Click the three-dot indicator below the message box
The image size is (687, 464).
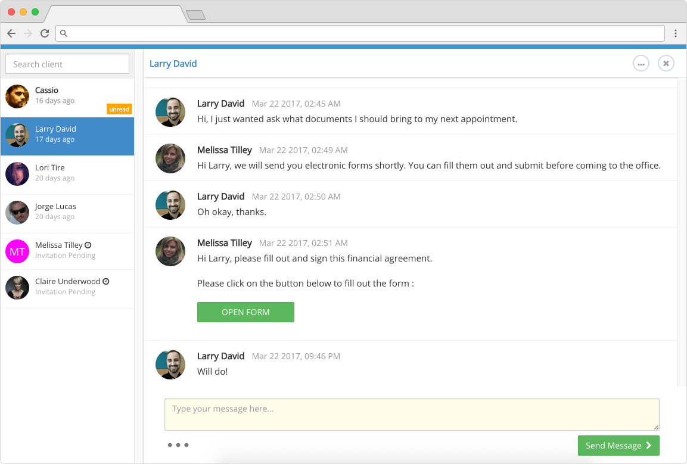pyautogui.click(x=178, y=445)
